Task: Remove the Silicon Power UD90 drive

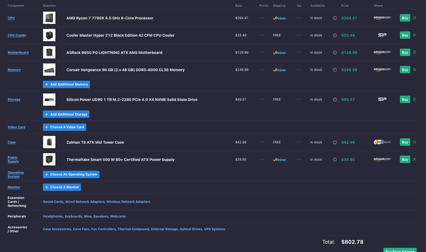Action: [414, 99]
